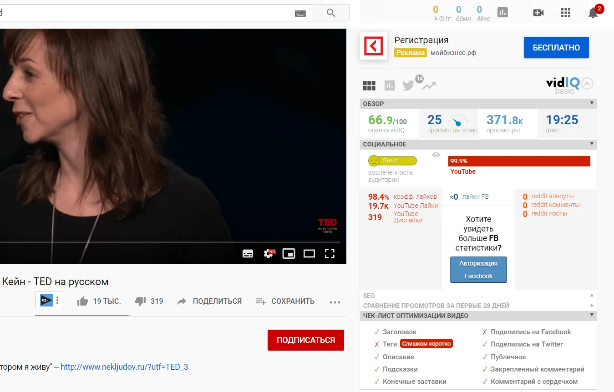Click the vidIQ basic logo
This screenshot has width=614, height=392.
pos(563,85)
